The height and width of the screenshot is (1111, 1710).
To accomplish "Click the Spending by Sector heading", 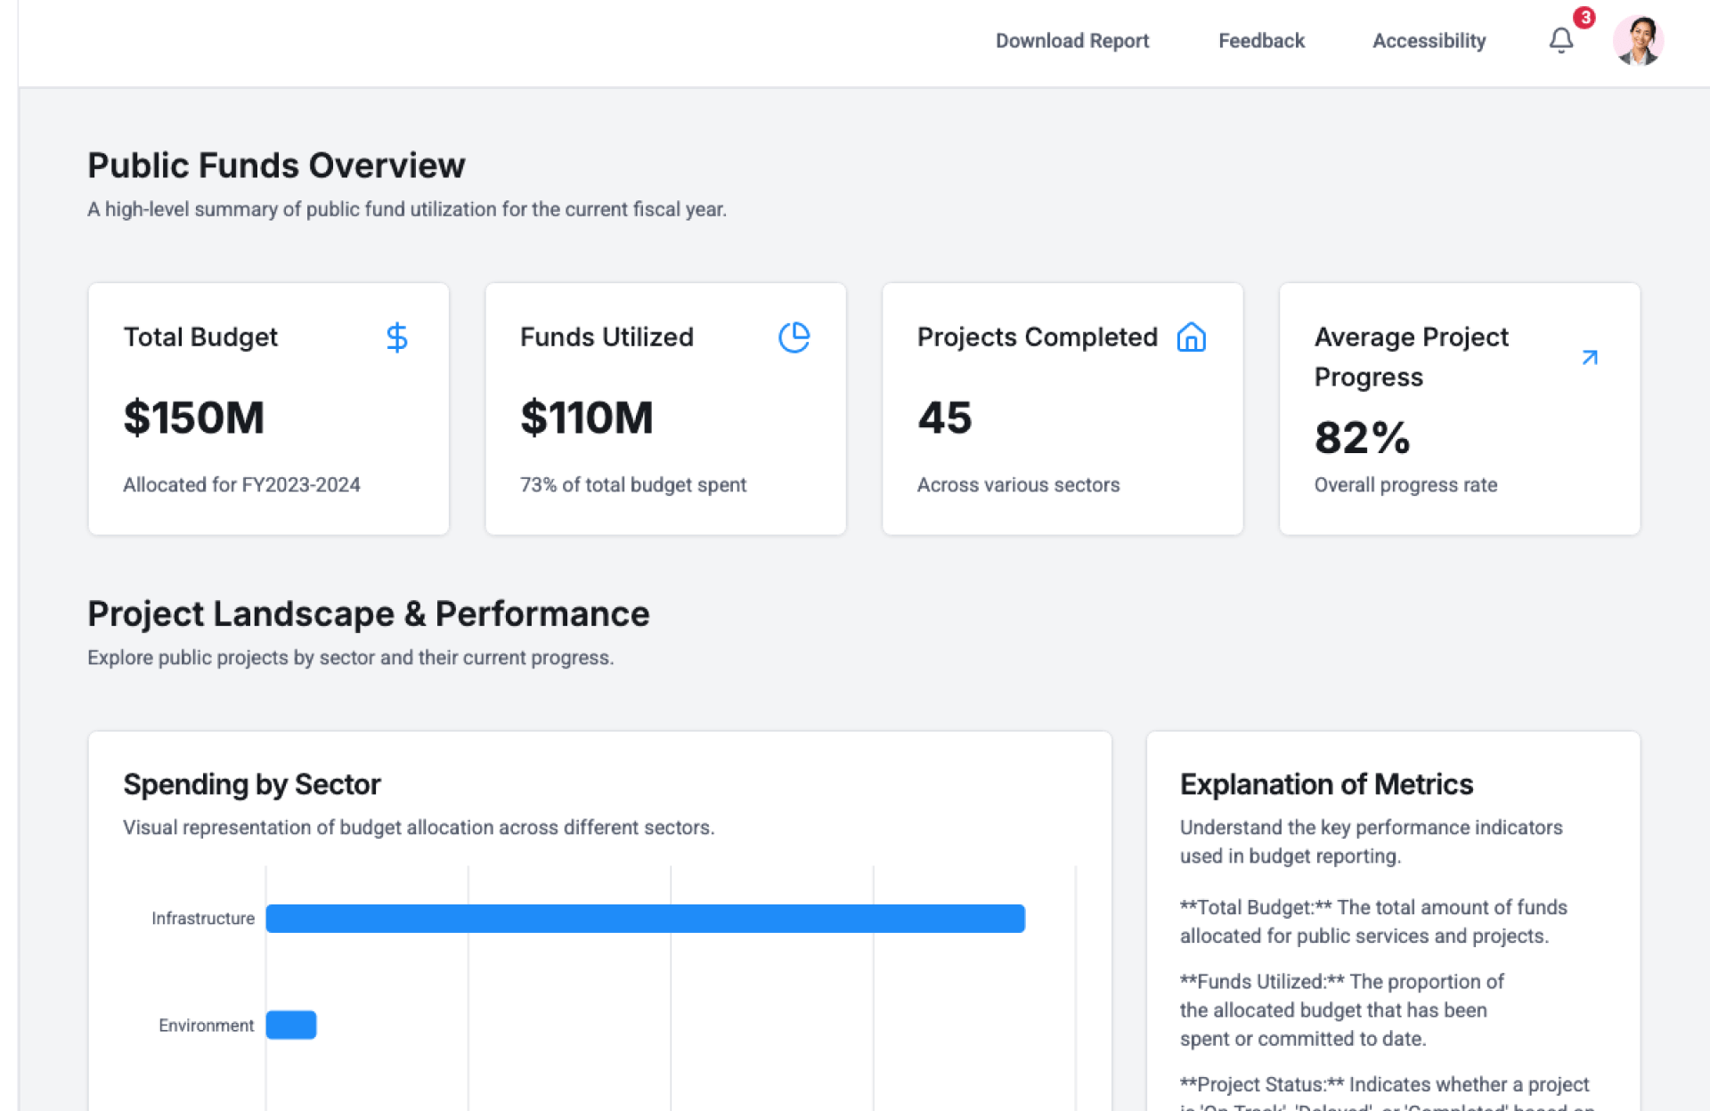I will (x=252, y=784).
